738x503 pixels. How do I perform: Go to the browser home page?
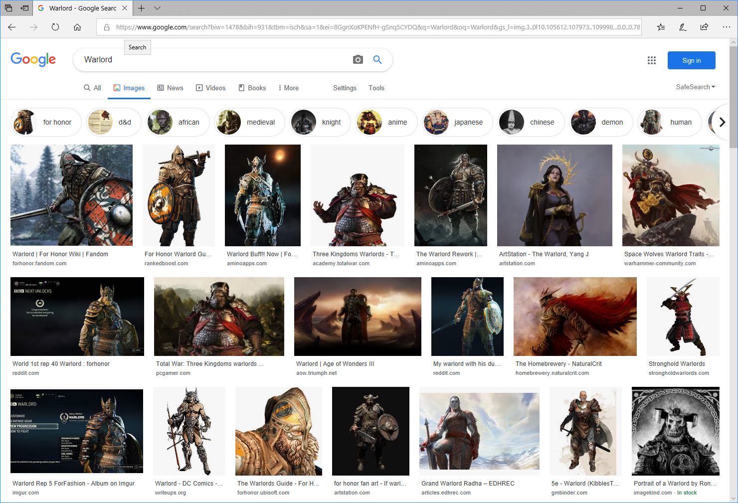point(77,27)
